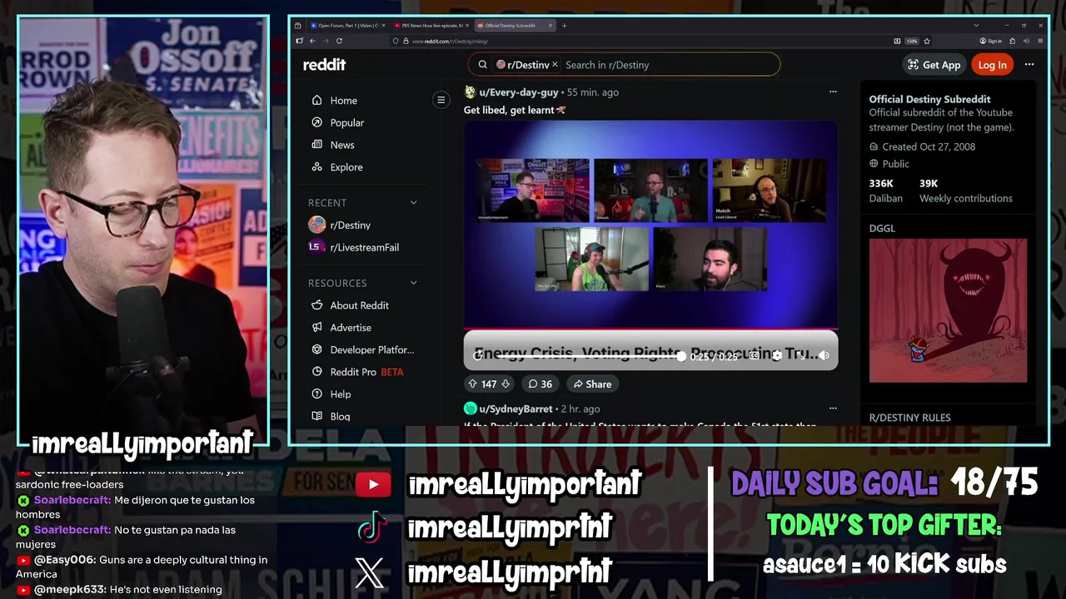Enter fullscreen on the video
Screen dimensions: 1066x599
(800, 355)
